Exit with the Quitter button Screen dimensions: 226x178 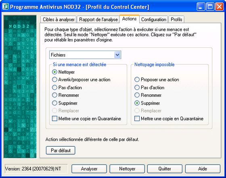click(x=165, y=169)
